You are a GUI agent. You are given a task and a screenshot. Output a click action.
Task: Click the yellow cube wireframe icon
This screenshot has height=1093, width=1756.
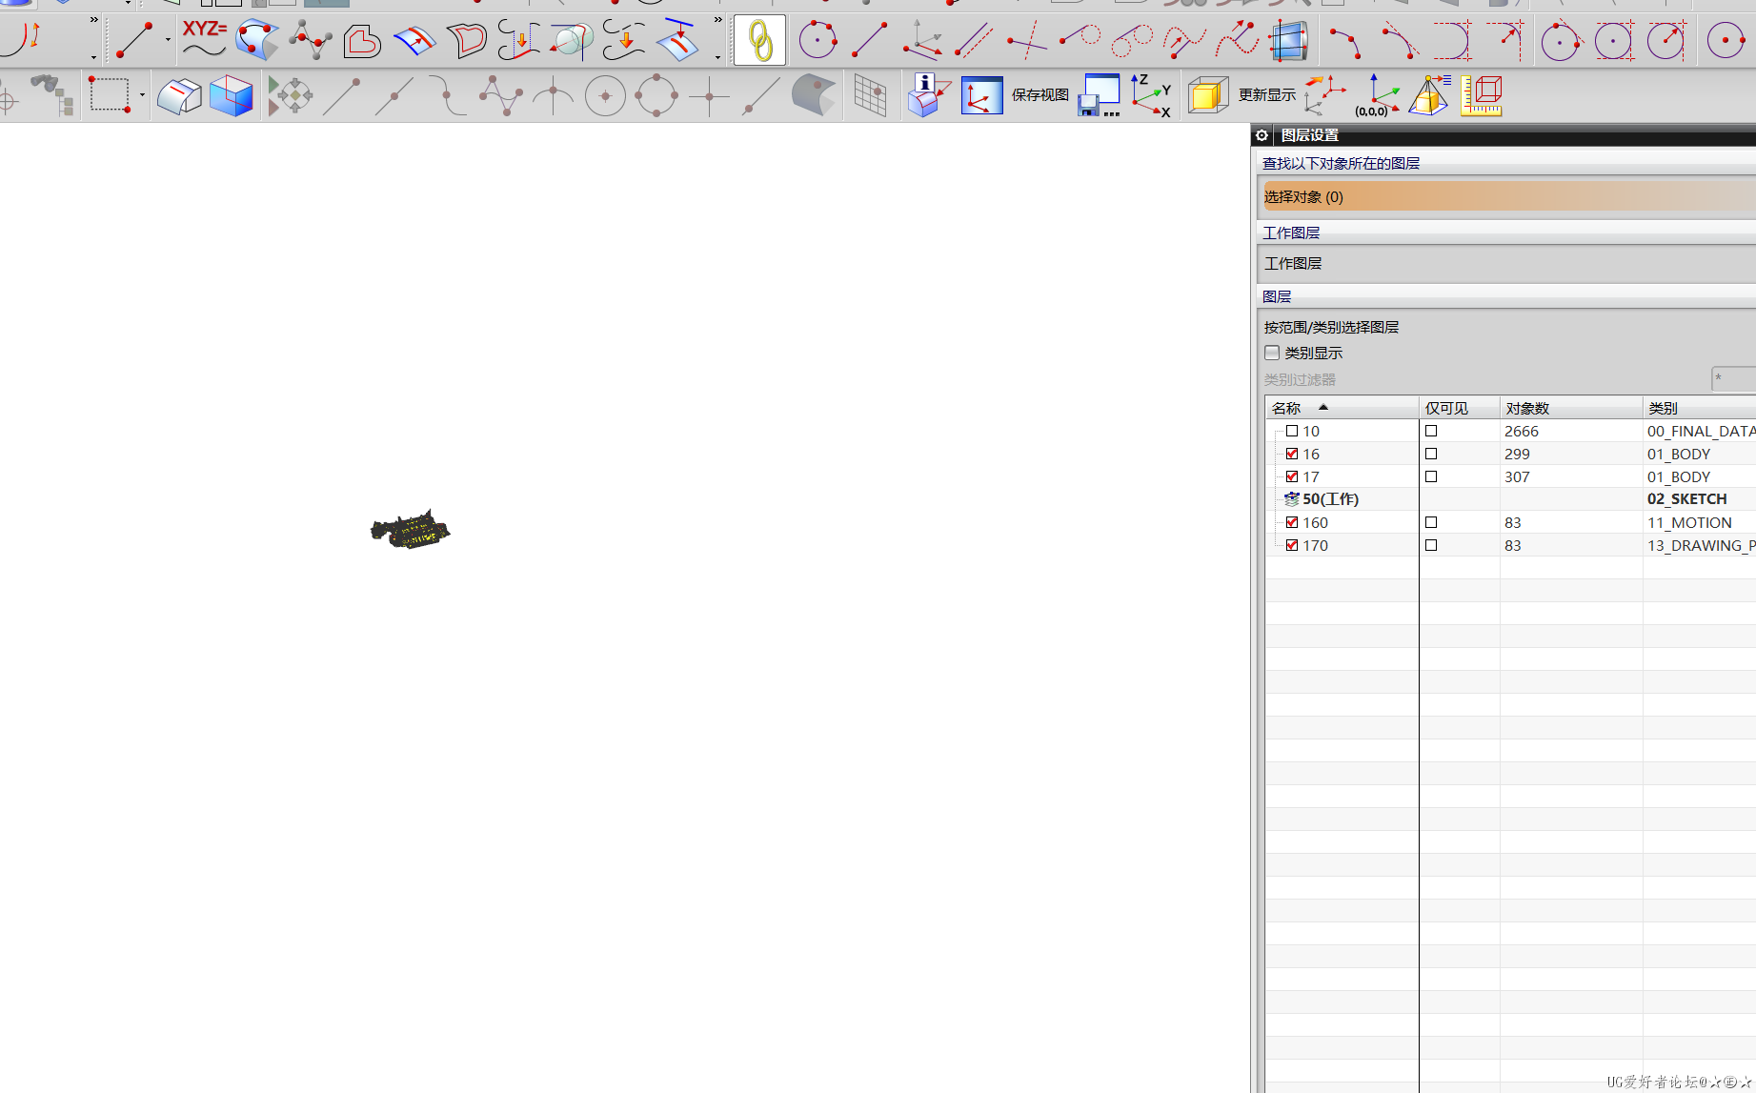pos(1207,95)
